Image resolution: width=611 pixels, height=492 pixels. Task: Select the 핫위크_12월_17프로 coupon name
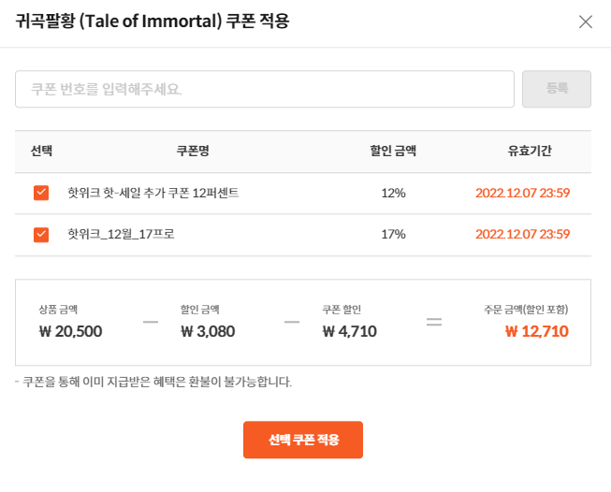coord(122,234)
